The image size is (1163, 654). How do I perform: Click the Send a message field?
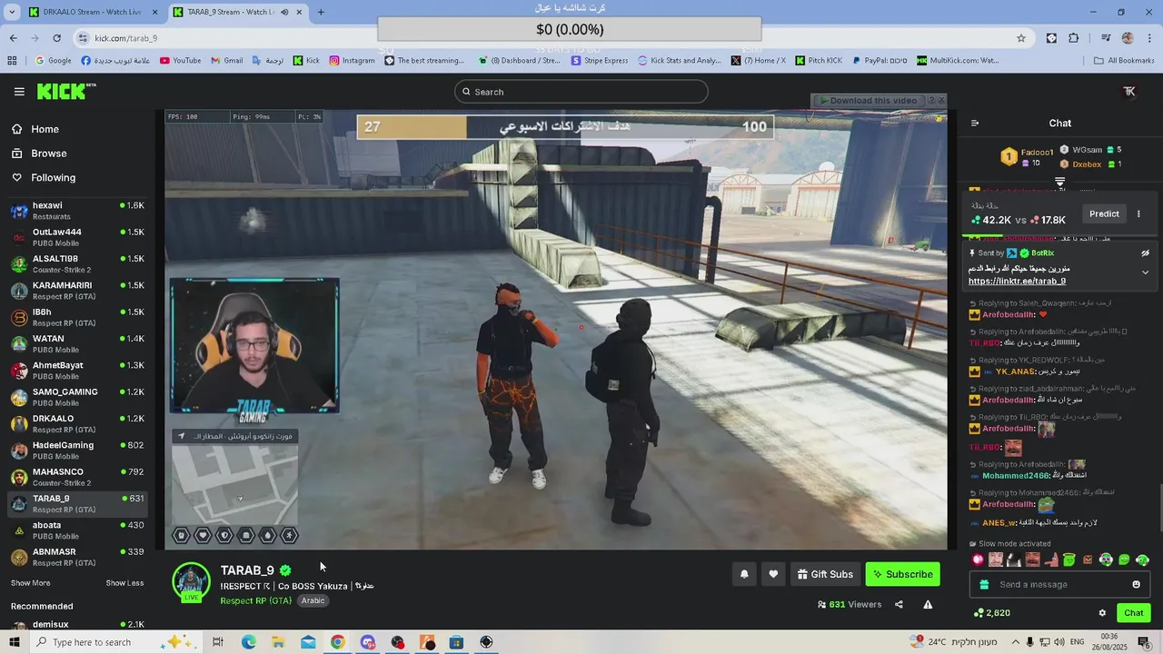coord(1059,585)
